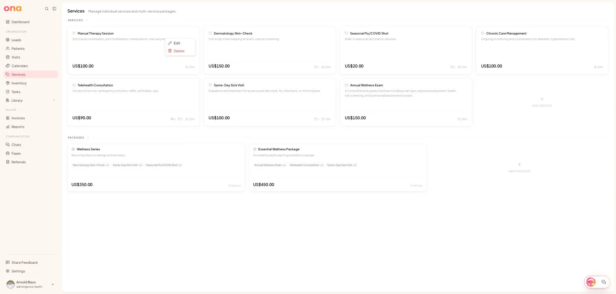Open the search icon in sidebar header

point(47,9)
